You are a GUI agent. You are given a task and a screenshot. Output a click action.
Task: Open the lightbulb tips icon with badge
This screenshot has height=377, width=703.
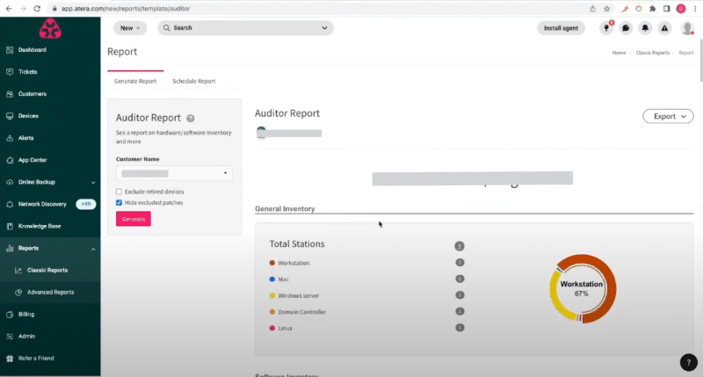[606, 28]
